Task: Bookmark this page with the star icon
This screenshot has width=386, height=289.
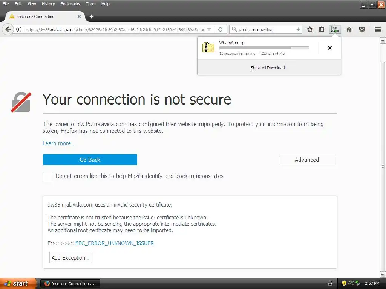Action: tap(310, 29)
